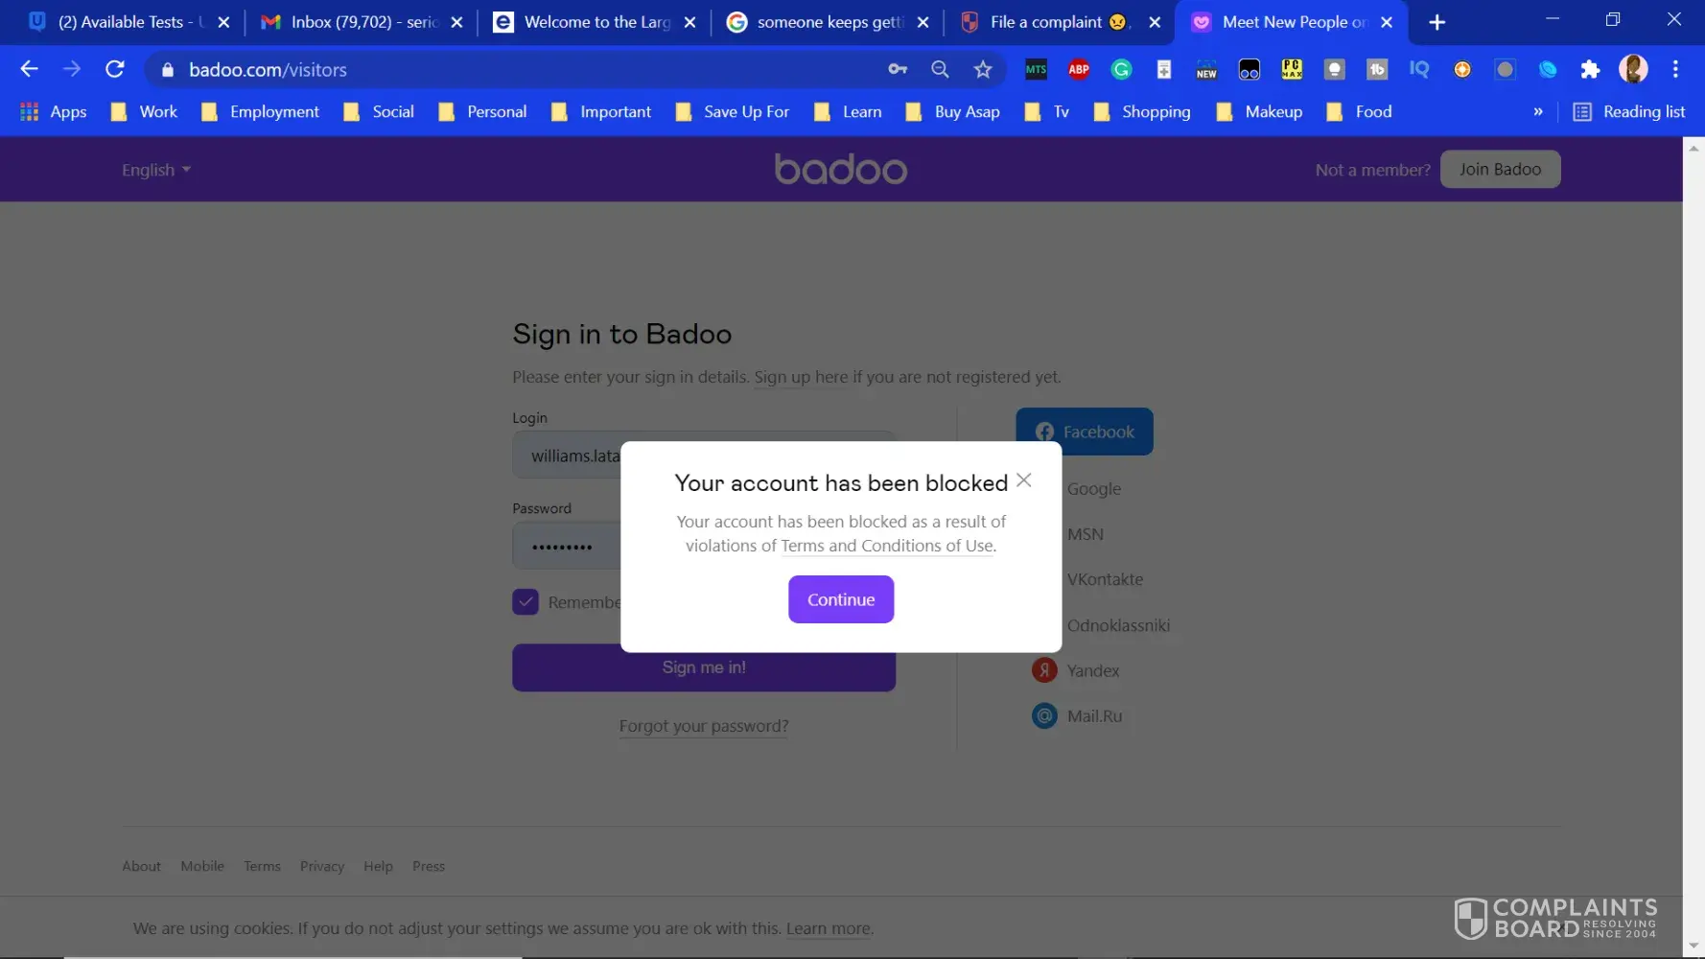
Task: Open the Chrome extensions puzzle icon
Action: tap(1590, 69)
